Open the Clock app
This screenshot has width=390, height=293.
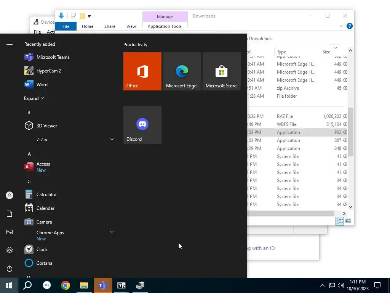point(36,249)
